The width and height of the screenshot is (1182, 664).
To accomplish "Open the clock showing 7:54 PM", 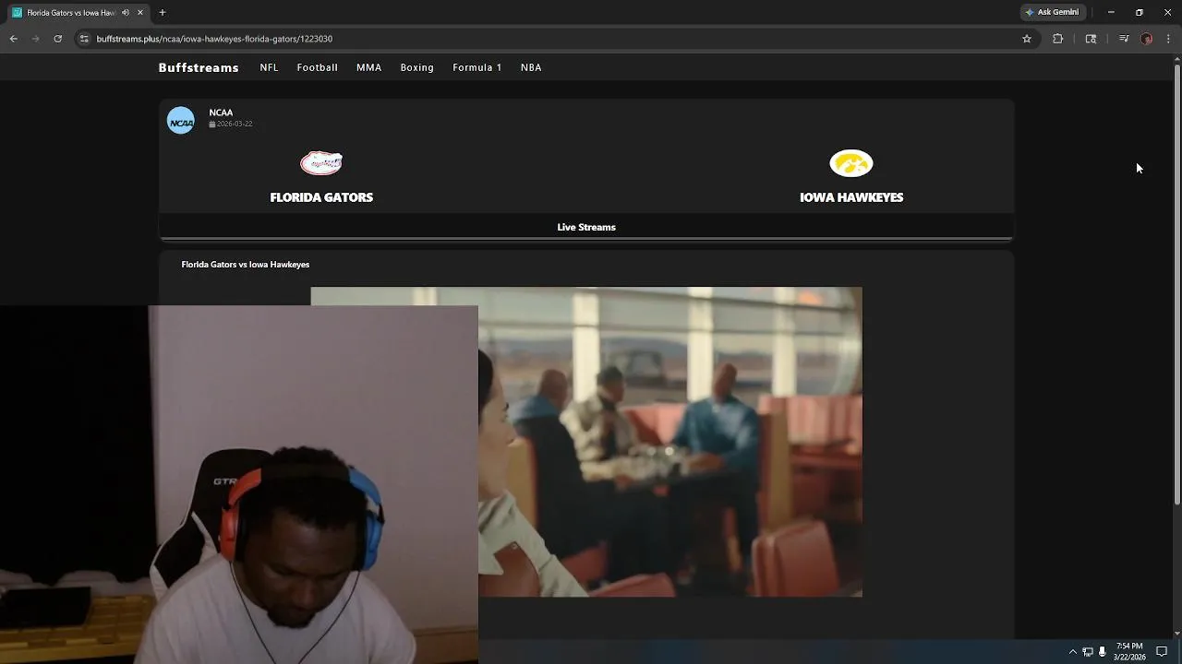I will pos(1129,651).
